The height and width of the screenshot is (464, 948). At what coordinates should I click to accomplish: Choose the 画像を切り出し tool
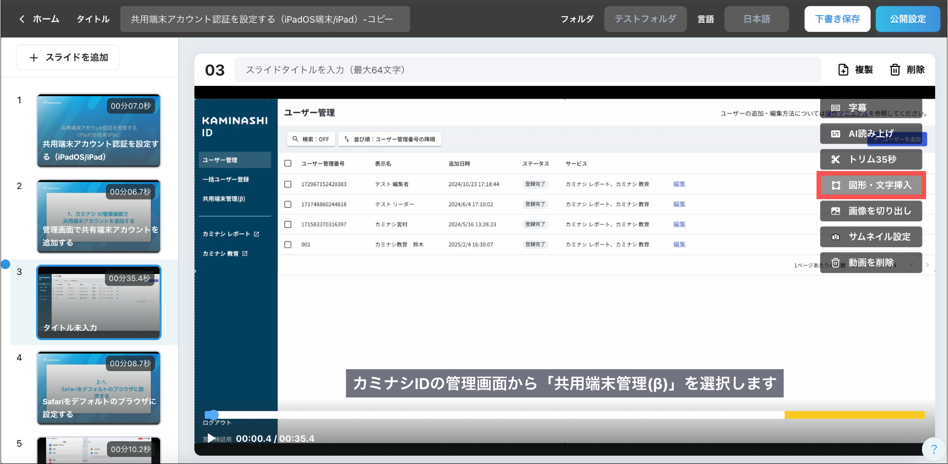(x=871, y=211)
